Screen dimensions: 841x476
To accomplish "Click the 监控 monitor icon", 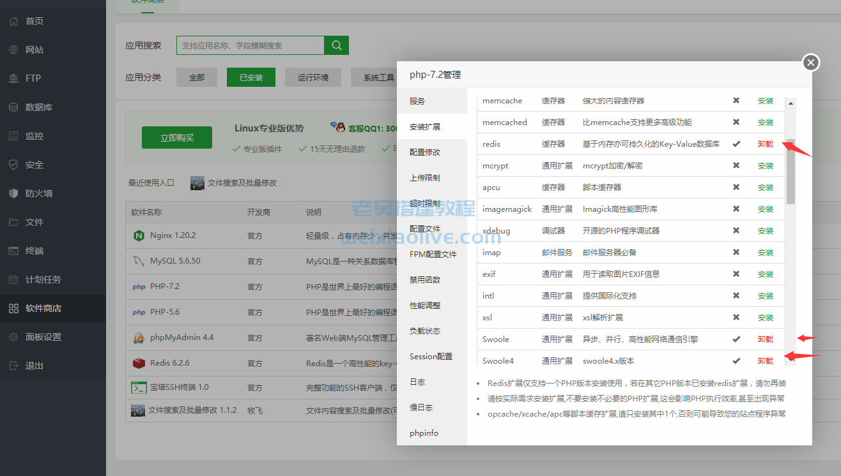I will pyautogui.click(x=13, y=136).
